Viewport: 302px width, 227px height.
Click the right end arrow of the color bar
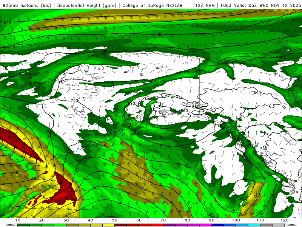[x=290, y=225]
